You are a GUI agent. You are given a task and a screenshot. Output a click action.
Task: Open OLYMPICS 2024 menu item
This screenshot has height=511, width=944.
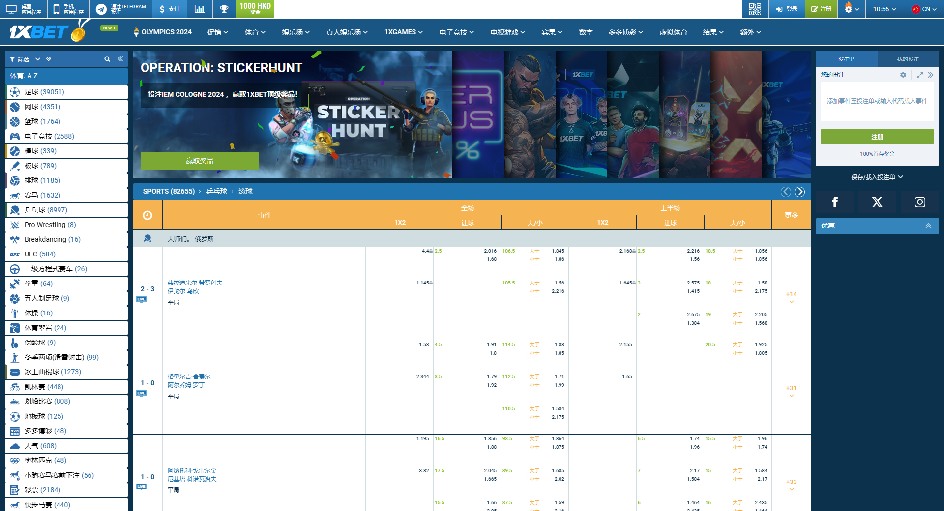[163, 32]
